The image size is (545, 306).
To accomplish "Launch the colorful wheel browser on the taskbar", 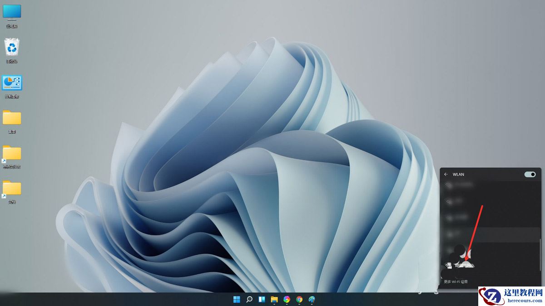I will click(x=287, y=299).
